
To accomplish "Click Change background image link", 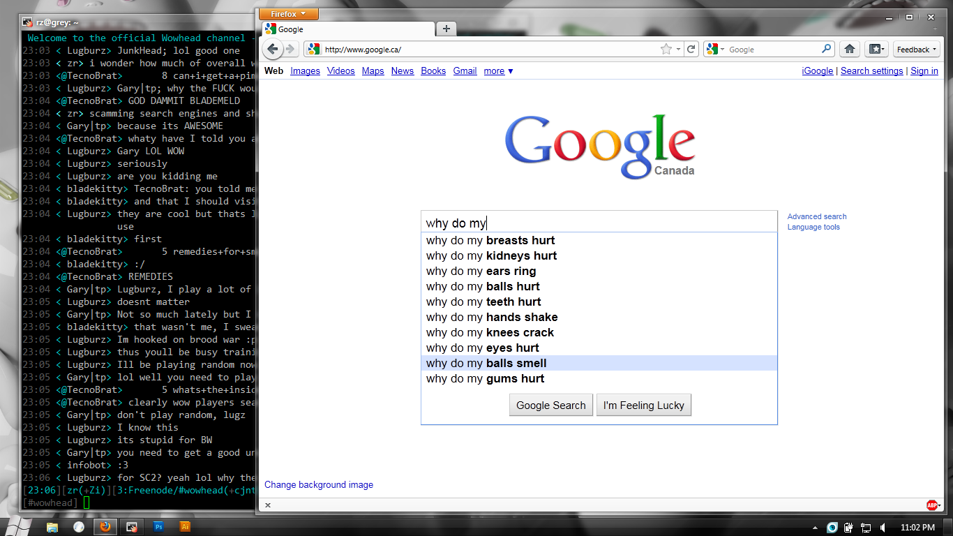I will pos(319,484).
